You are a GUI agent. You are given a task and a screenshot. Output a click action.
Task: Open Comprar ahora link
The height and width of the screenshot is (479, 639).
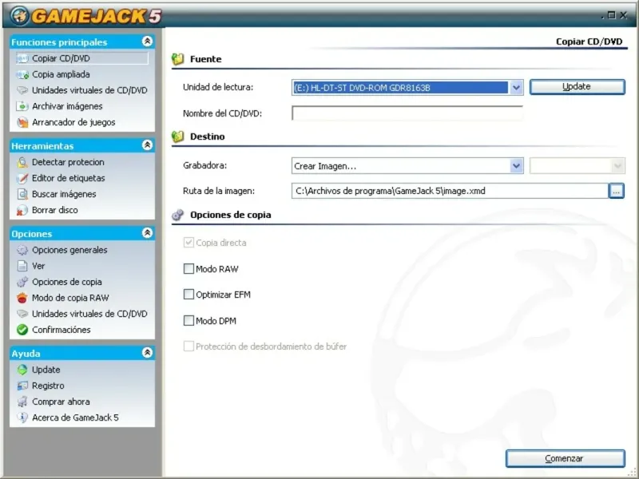(x=61, y=402)
